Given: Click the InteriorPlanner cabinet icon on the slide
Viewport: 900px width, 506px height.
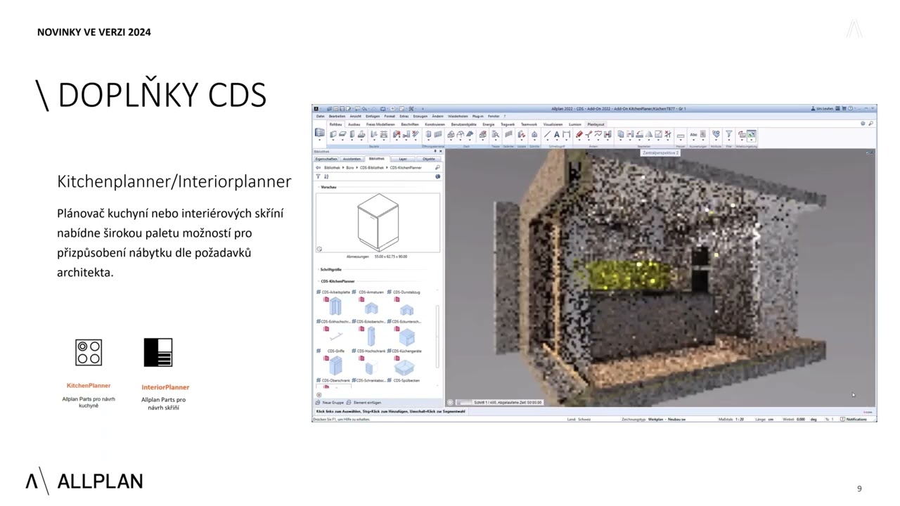Looking at the screenshot, I should 158,353.
